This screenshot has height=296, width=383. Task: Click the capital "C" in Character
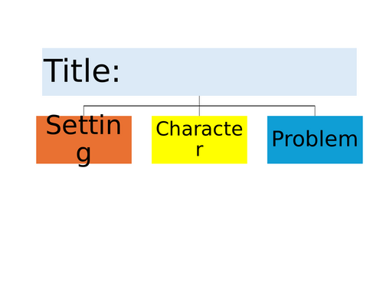click(162, 129)
